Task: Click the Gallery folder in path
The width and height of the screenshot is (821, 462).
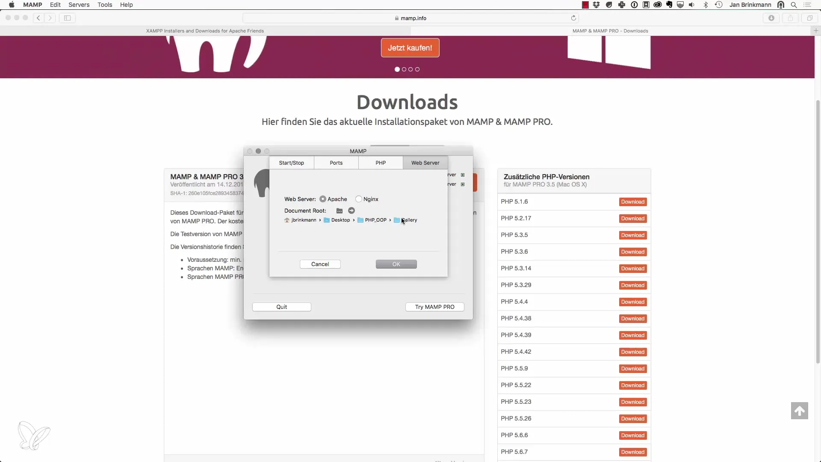Action: [x=405, y=220]
